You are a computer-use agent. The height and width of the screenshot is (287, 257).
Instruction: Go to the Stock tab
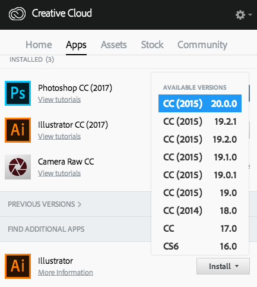[x=153, y=45]
